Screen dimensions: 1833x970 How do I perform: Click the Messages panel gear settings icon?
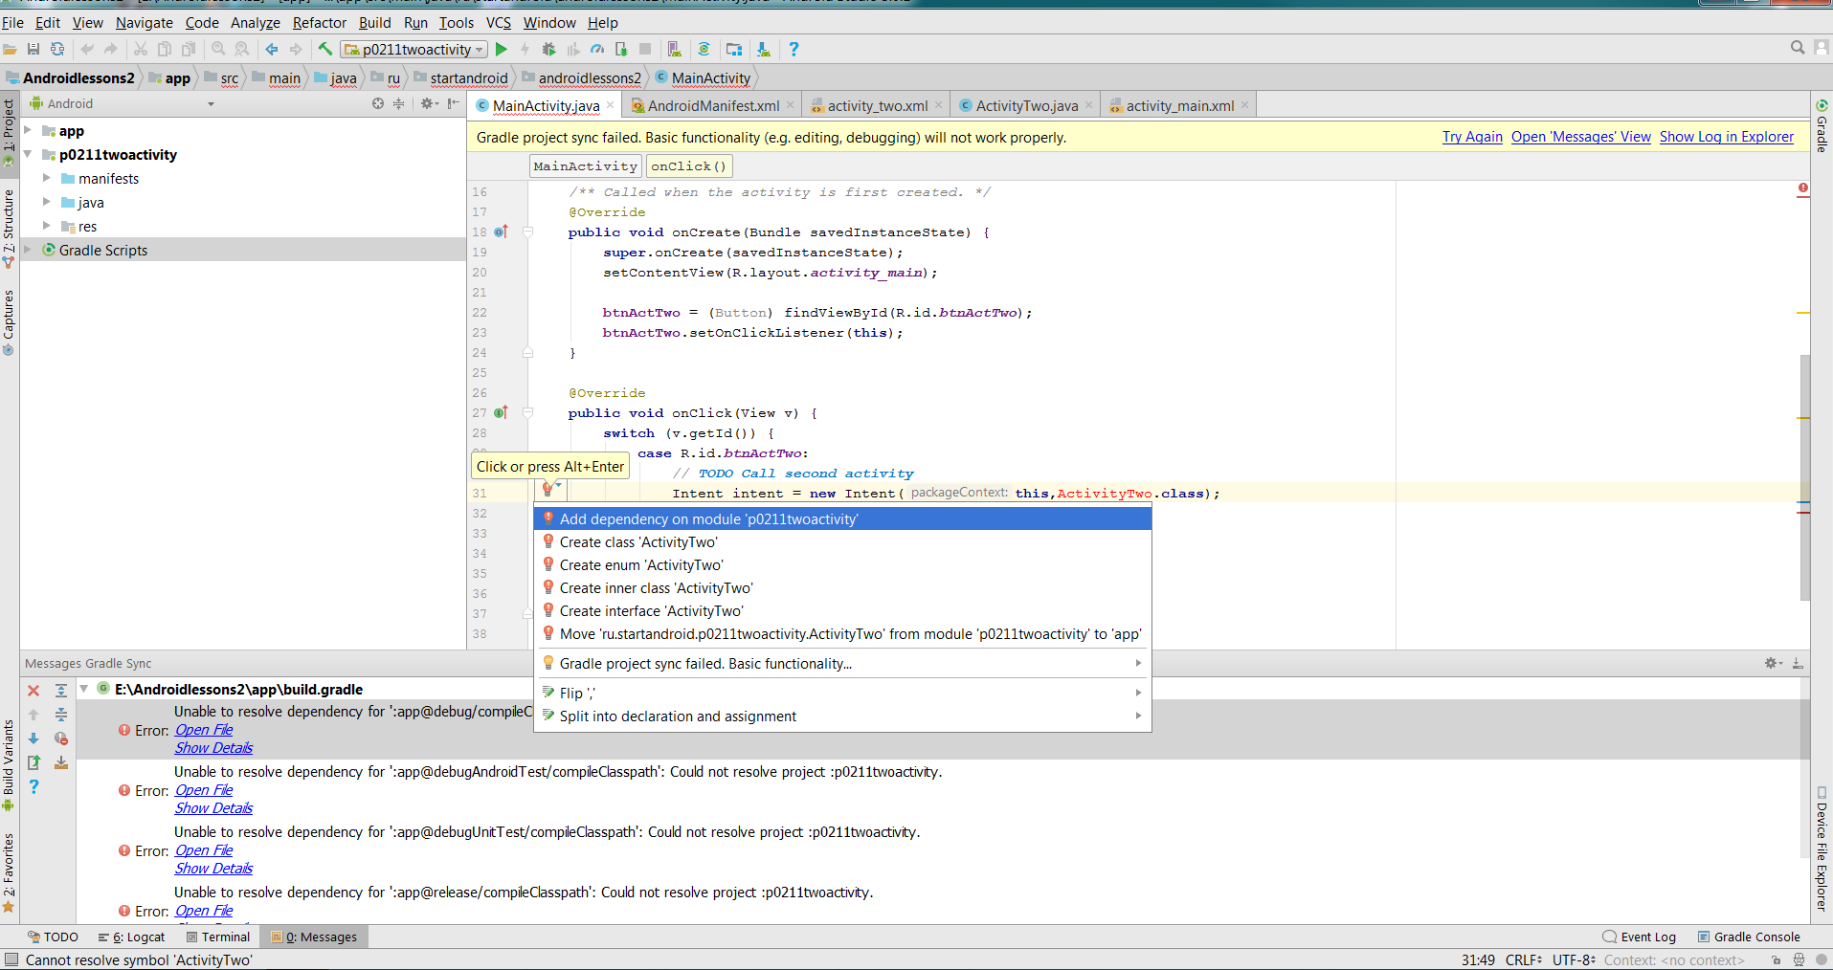[1773, 663]
